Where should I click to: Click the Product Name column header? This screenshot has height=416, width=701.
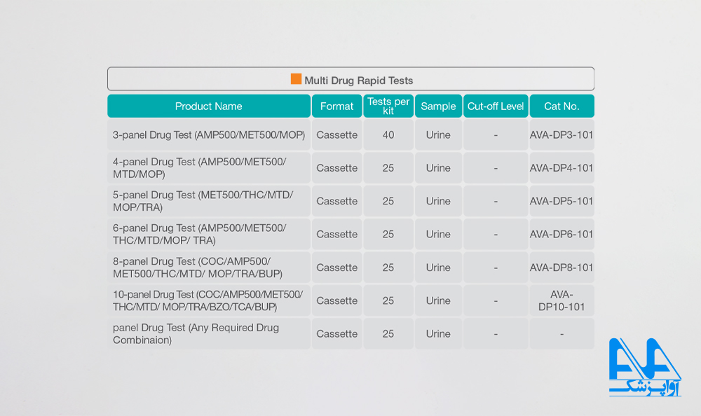point(209,106)
